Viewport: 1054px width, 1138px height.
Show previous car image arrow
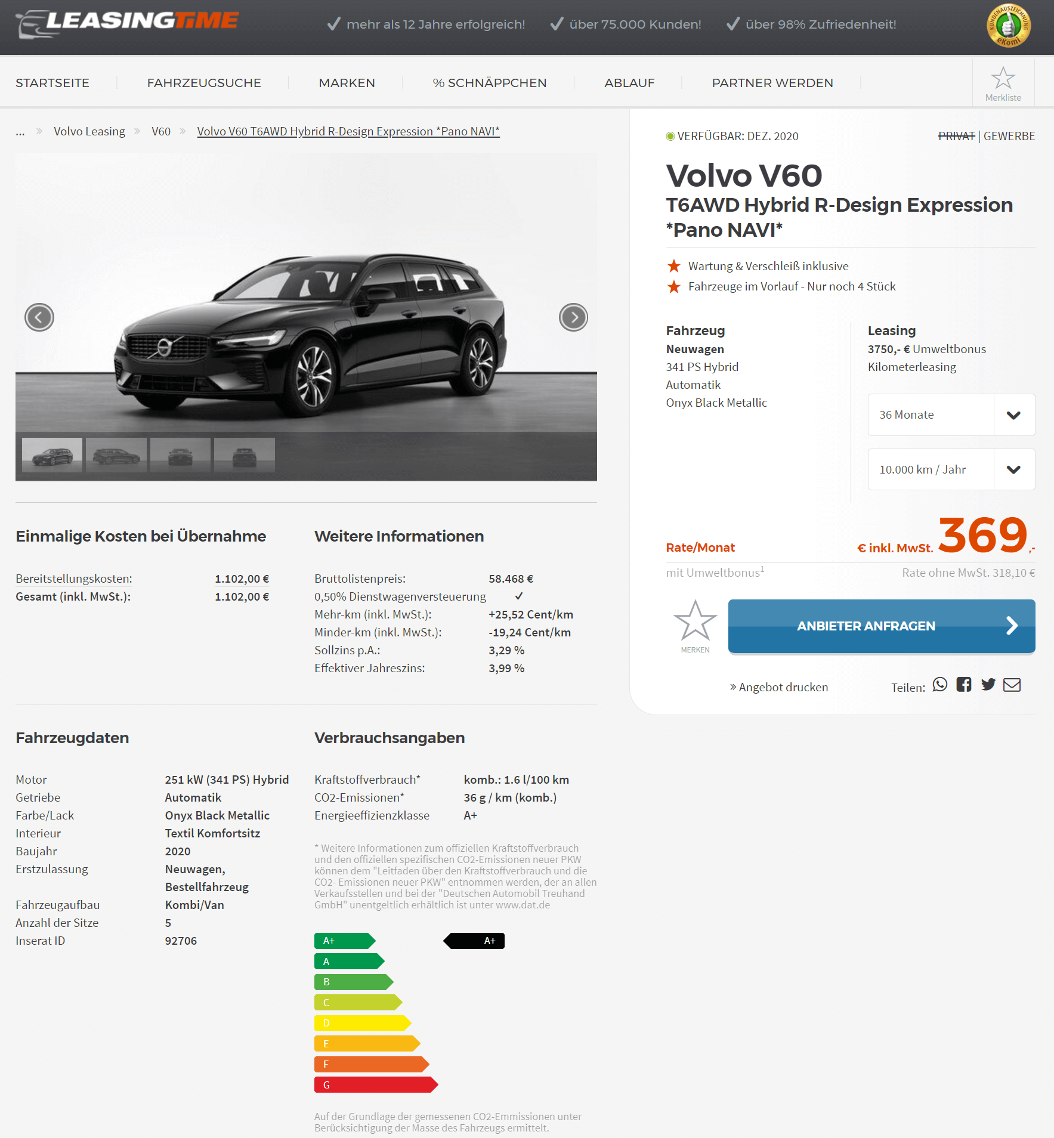[39, 317]
